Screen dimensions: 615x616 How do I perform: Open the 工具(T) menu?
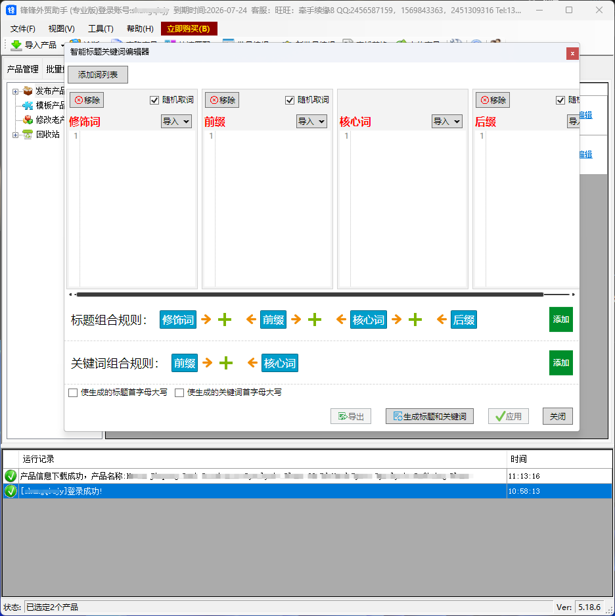[101, 29]
